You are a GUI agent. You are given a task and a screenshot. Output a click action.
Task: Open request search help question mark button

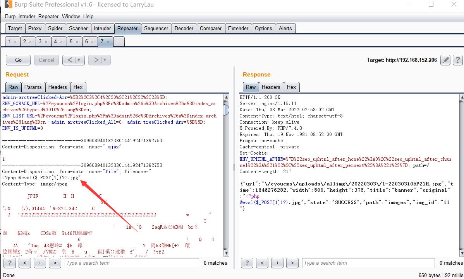pyautogui.click(x=10, y=263)
